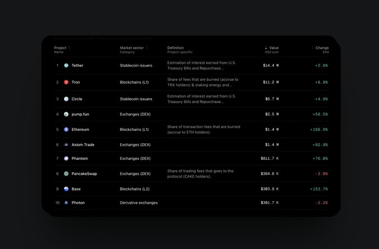Click the Ethereum logo icon
The width and height of the screenshot is (379, 249).
(x=66, y=129)
